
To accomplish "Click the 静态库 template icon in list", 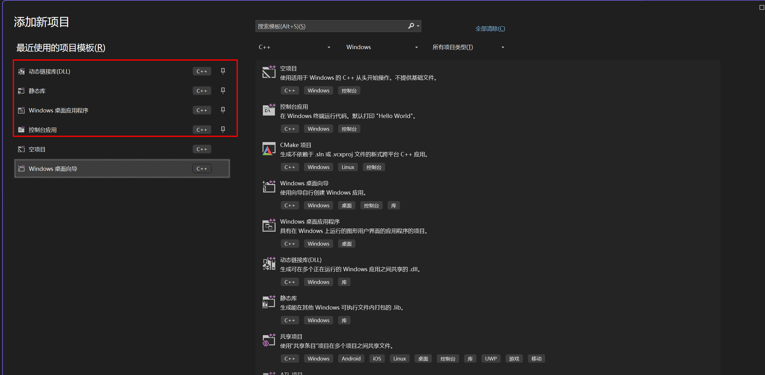I will [x=268, y=302].
